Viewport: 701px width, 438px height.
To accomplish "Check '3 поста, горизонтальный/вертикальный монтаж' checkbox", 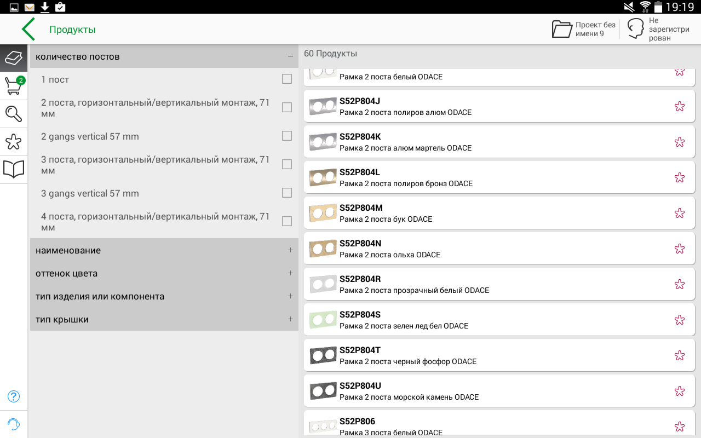I will 287,164.
